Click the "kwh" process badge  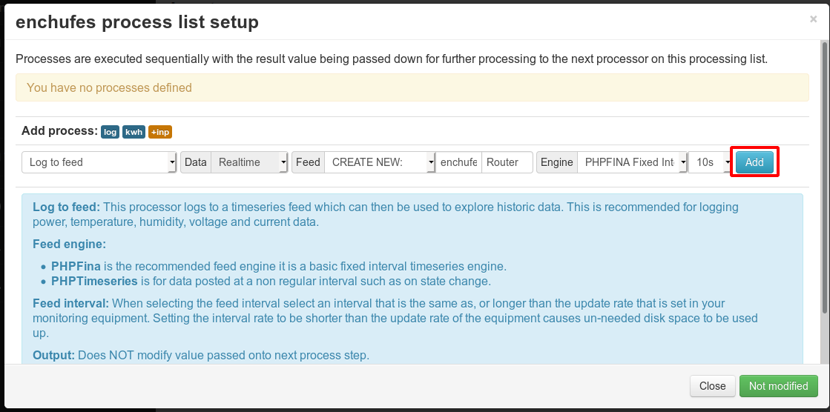coord(134,132)
